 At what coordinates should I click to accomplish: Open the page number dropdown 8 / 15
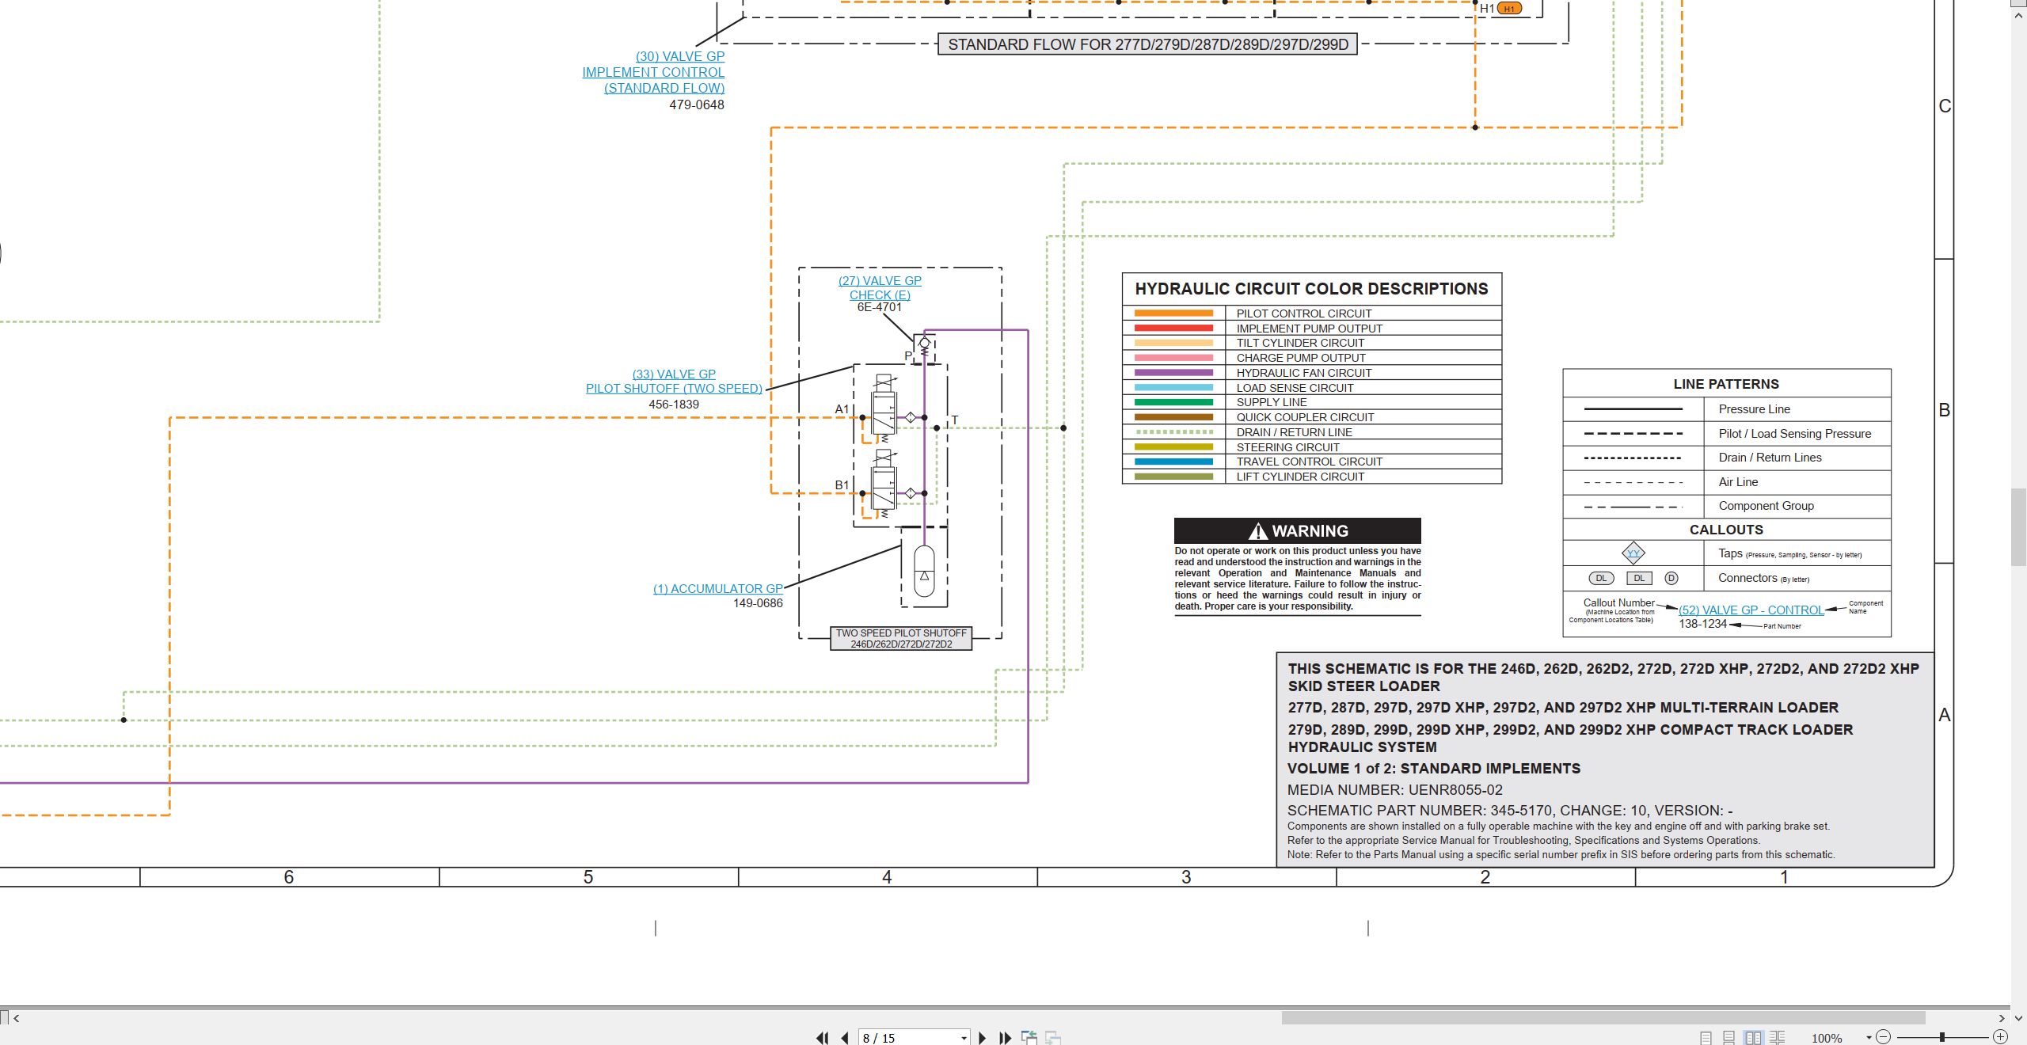964,1038
